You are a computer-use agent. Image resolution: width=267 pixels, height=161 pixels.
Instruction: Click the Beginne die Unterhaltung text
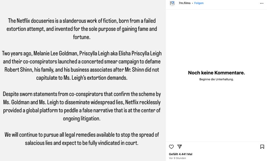coord(216,79)
